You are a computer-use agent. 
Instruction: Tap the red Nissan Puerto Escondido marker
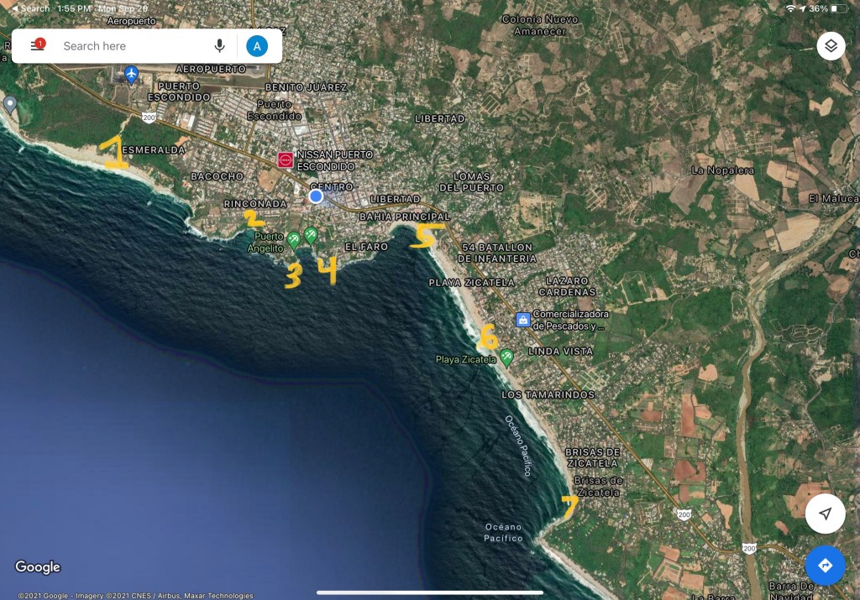coord(286,160)
